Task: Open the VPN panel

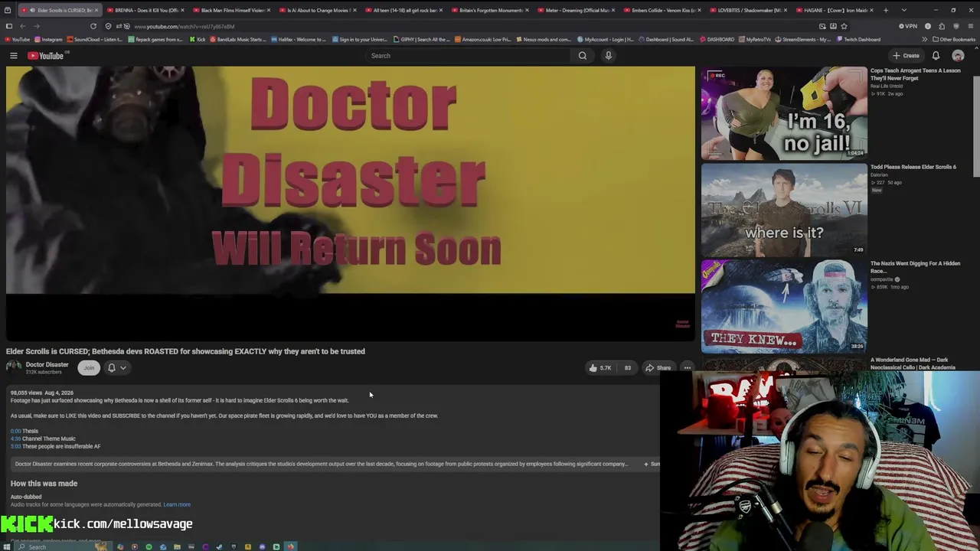Action: tap(908, 26)
